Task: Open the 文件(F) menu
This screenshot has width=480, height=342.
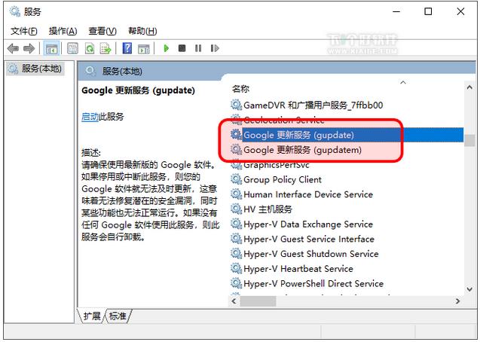Action: [x=23, y=31]
